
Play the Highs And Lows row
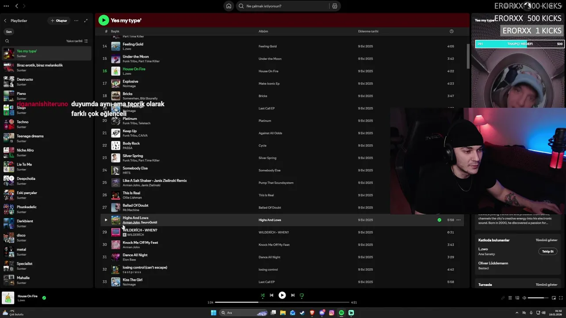[106, 220]
